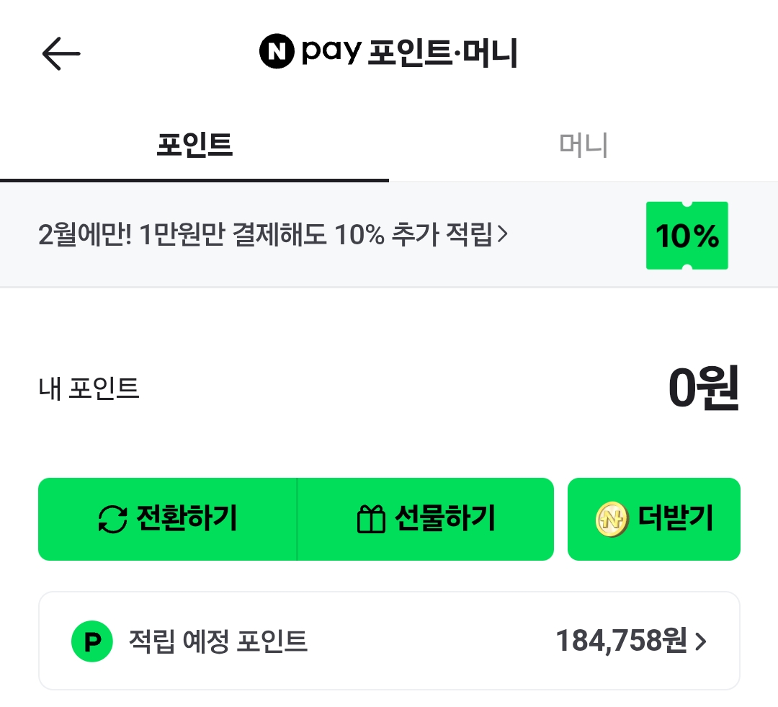
Task: Click the chevron after 추가 적립 text
Action: pyautogui.click(x=504, y=234)
